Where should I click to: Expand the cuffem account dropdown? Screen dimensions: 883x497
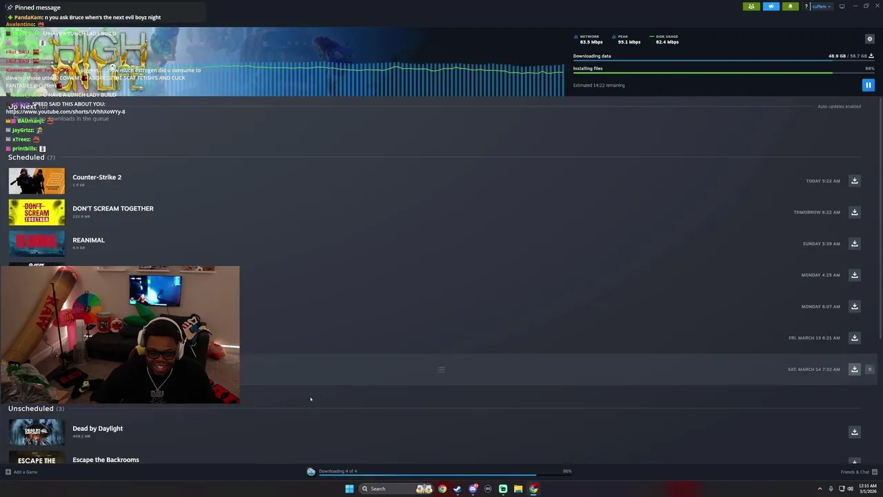(x=821, y=6)
